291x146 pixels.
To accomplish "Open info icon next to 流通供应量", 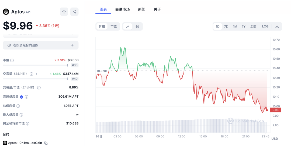I will pyautogui.click(x=26, y=97).
